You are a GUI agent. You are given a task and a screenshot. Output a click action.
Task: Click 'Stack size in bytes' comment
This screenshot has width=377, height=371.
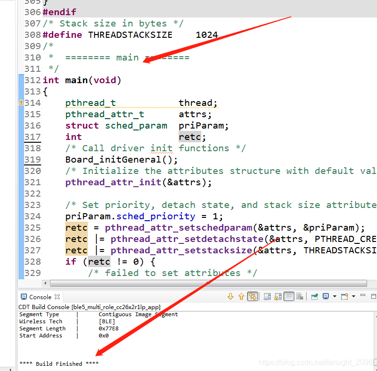pyautogui.click(x=113, y=24)
